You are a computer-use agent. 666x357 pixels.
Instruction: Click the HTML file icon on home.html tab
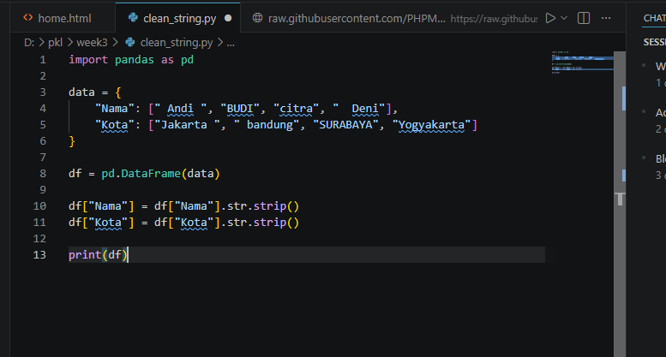tap(28, 18)
